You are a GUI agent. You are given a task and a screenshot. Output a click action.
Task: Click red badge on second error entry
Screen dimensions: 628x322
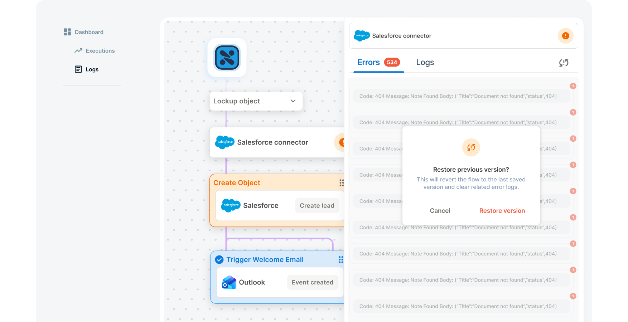click(573, 112)
